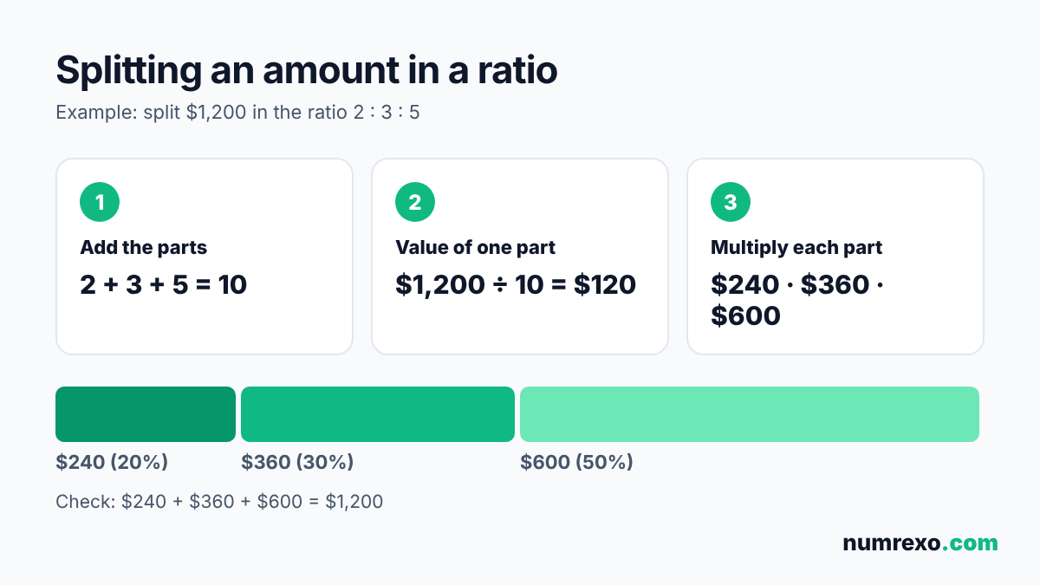The height and width of the screenshot is (585, 1040).
Task: Click the 'Check: $240 + $360 + $600' line
Action: click(x=219, y=502)
